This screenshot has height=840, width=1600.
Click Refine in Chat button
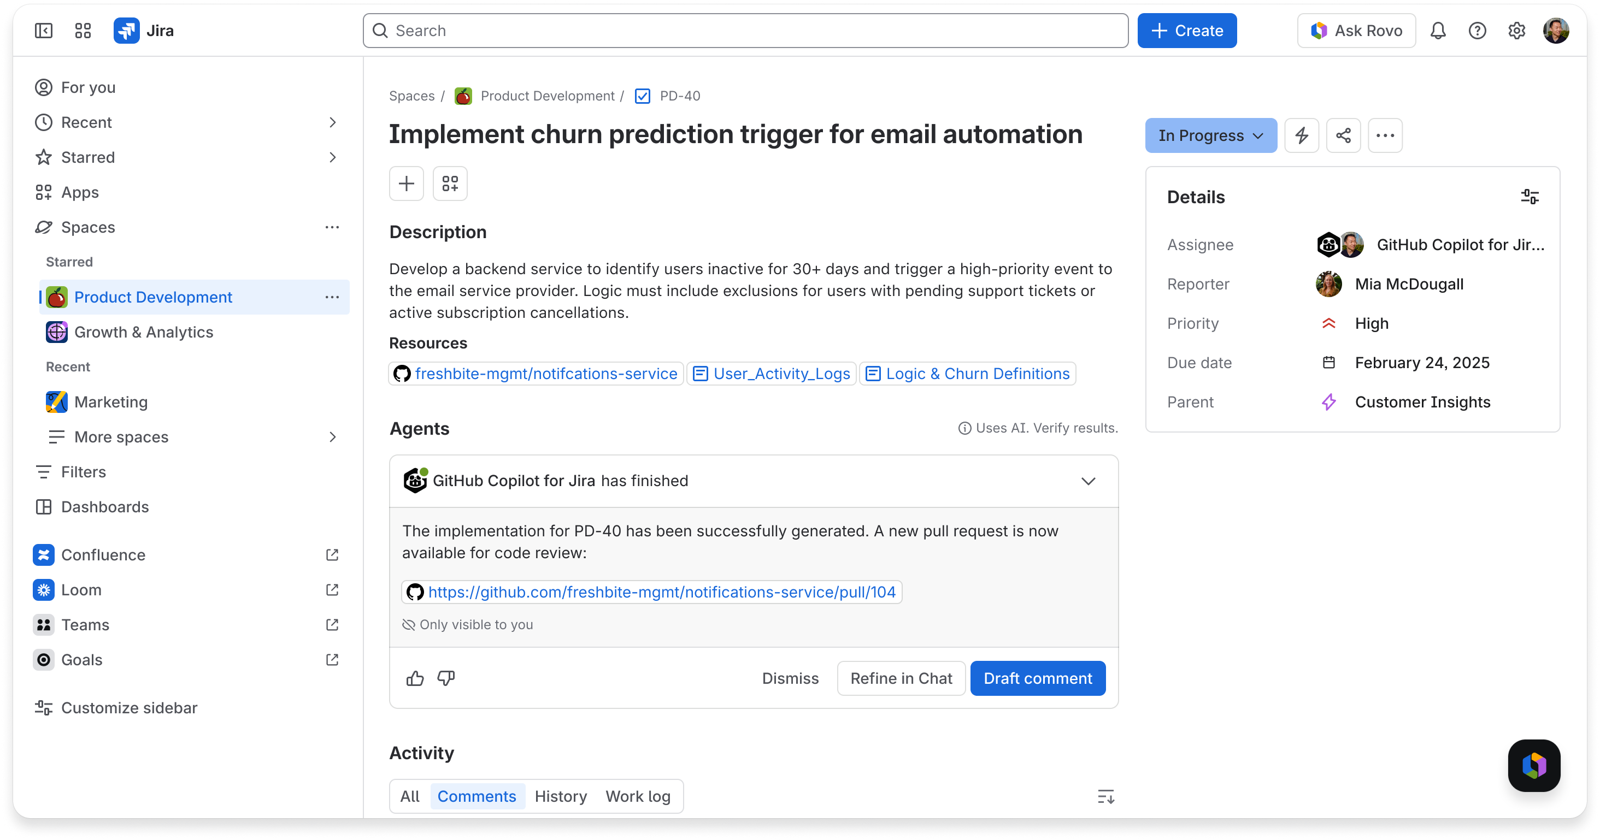pyautogui.click(x=901, y=678)
